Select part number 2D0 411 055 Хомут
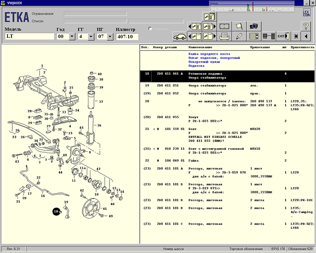The width and height of the screenshot is (316, 253). [x=167, y=117]
